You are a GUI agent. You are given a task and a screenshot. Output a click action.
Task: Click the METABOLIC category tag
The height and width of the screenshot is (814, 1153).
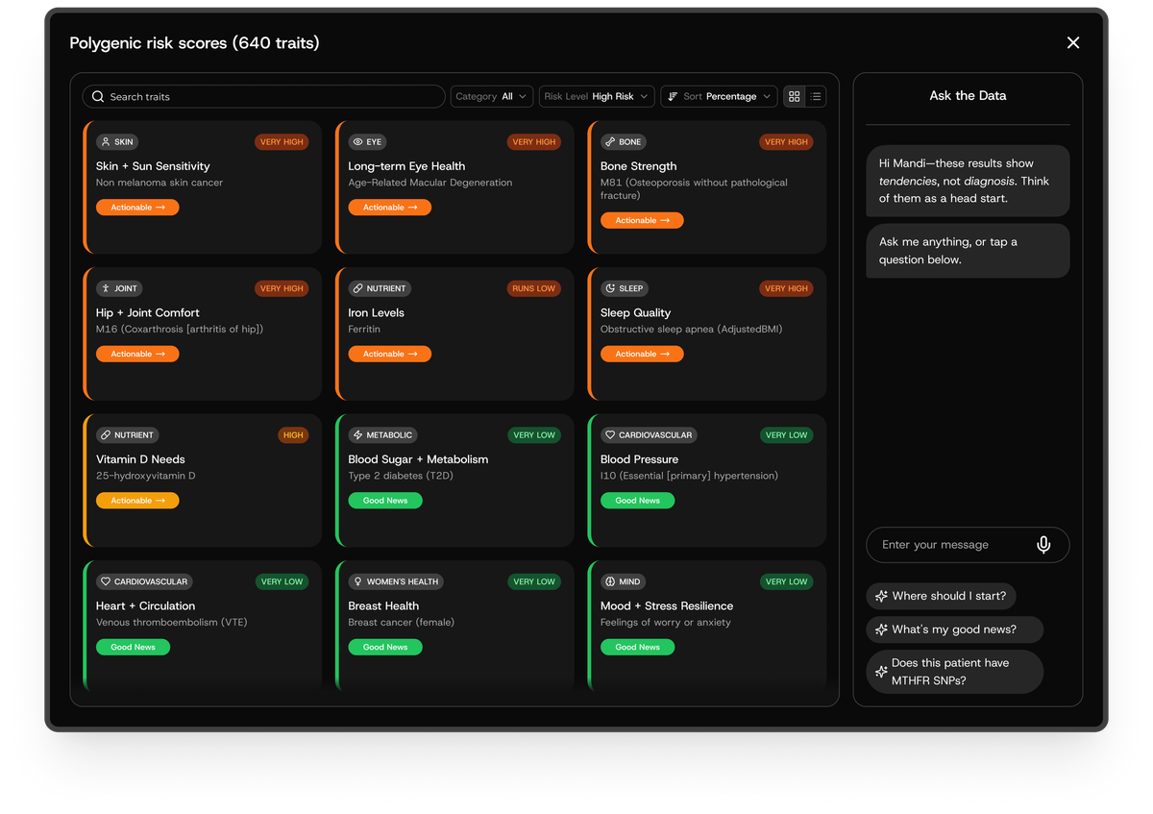pyautogui.click(x=382, y=435)
